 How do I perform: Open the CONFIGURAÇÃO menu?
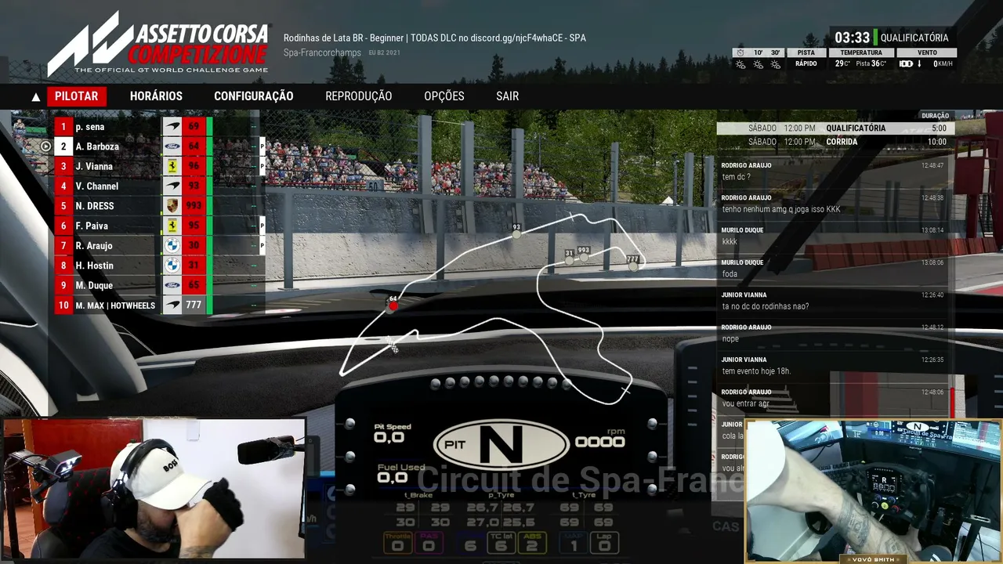point(254,96)
